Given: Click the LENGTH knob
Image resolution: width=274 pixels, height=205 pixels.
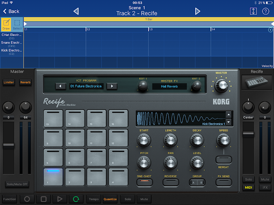Looking at the screenshot, I should [x=170, y=141].
